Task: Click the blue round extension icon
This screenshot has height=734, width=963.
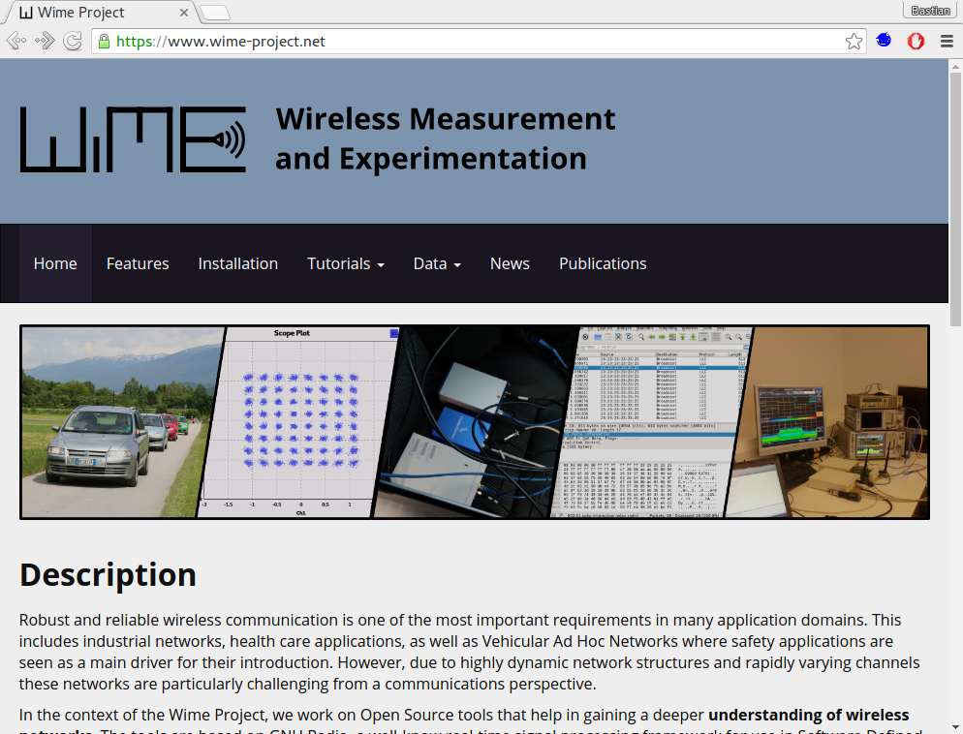Action: tap(884, 42)
